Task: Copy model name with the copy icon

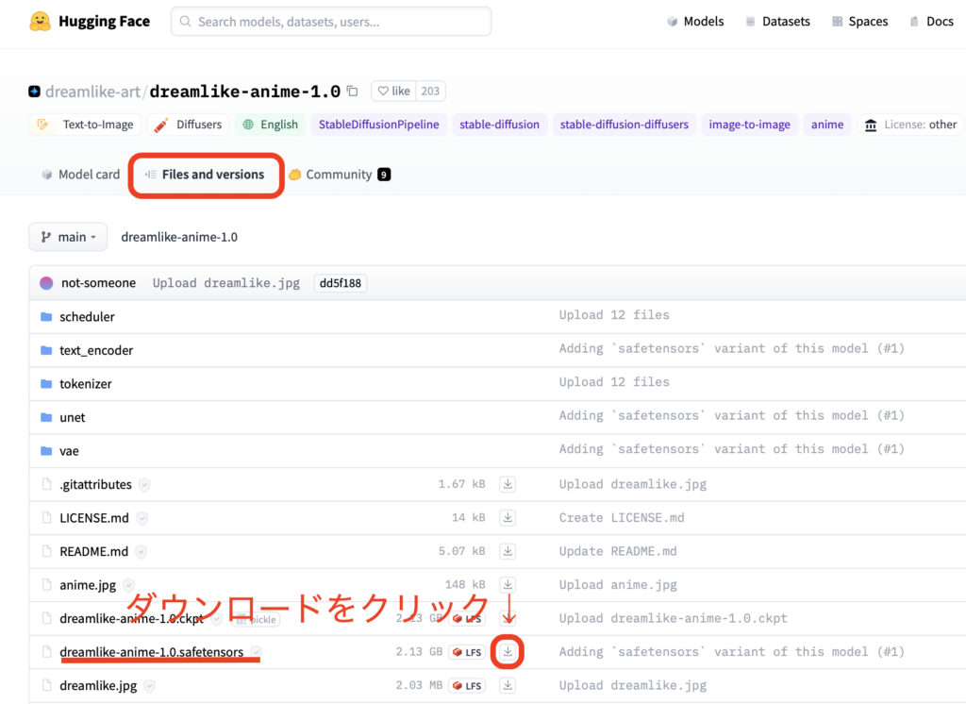Action: (x=353, y=92)
